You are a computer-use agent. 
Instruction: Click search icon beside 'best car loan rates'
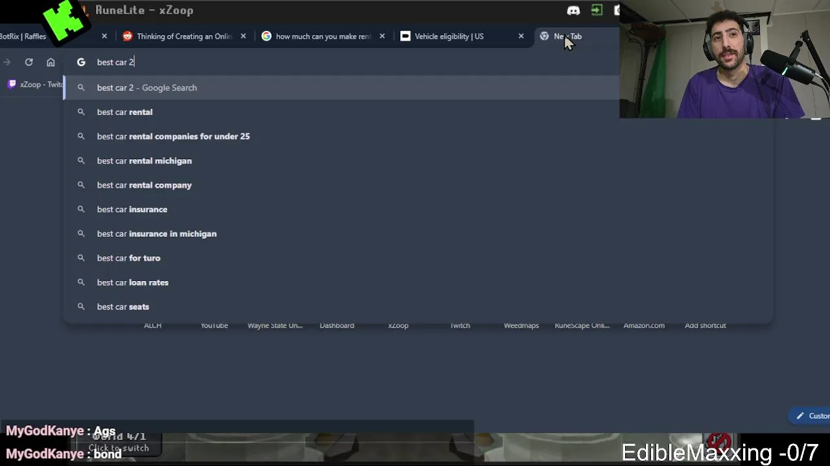(x=81, y=282)
